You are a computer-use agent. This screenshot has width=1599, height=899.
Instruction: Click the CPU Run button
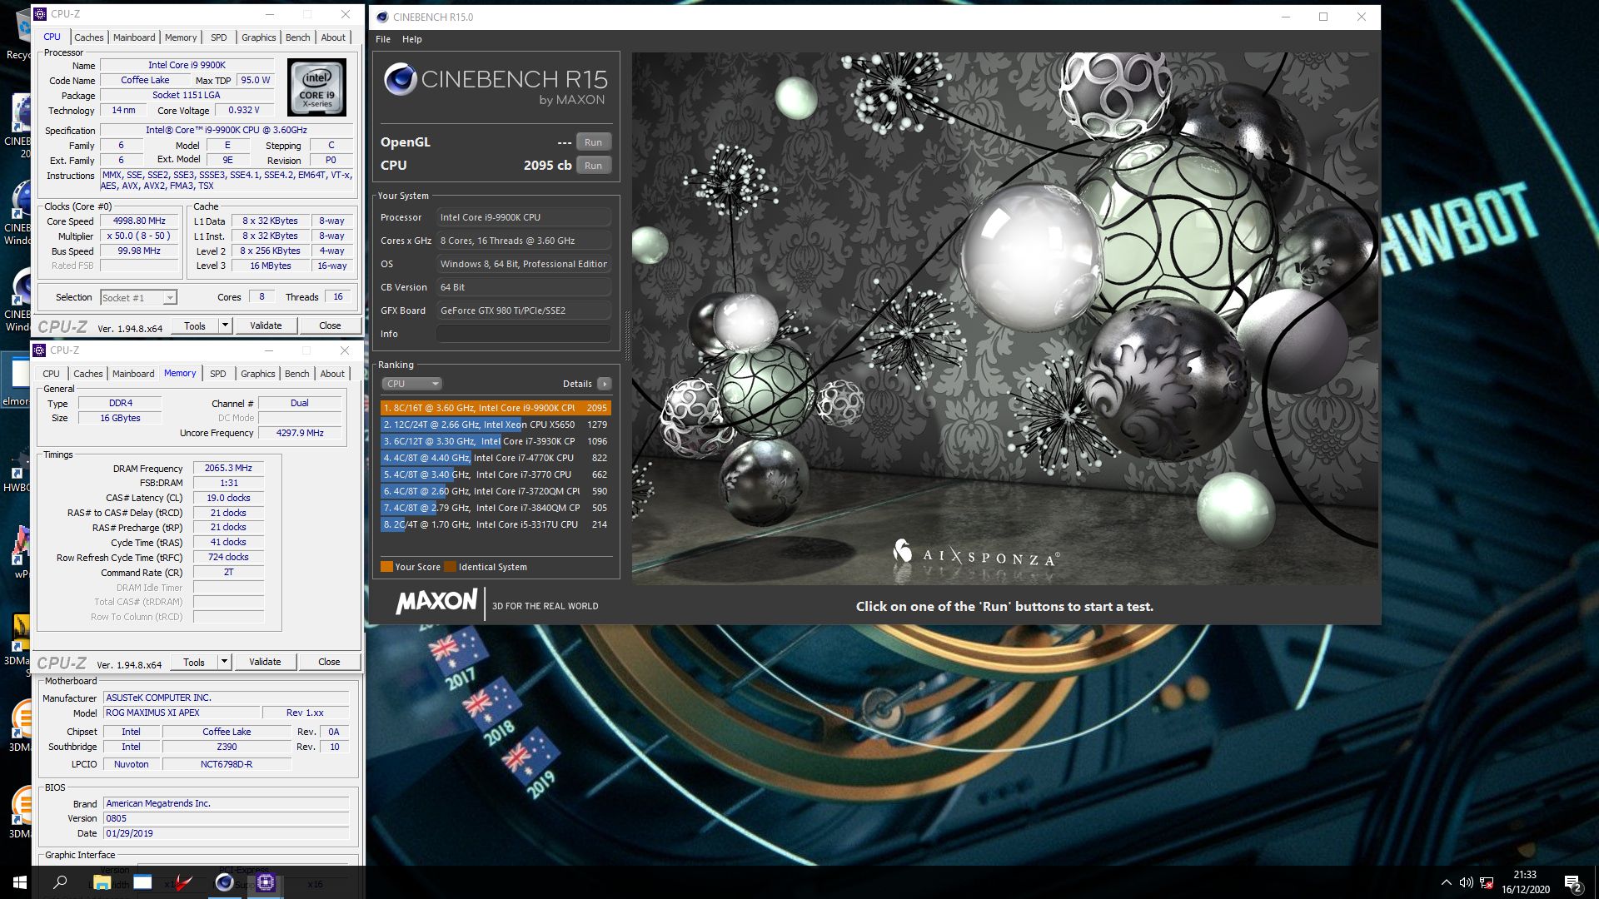click(x=593, y=166)
